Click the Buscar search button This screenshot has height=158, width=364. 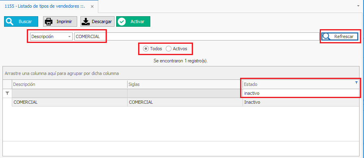pyautogui.click(x=21, y=21)
